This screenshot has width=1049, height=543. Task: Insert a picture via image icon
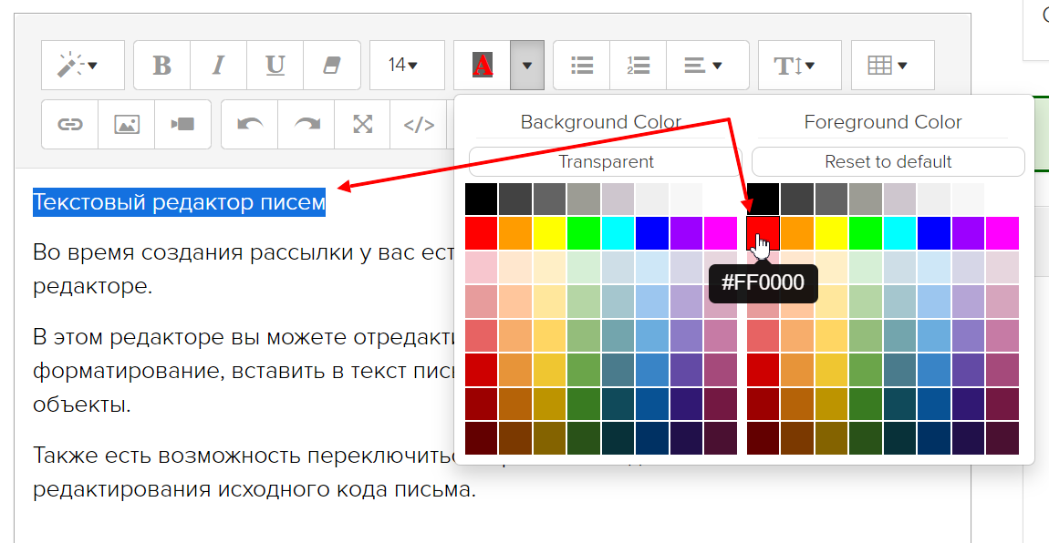[x=127, y=125]
